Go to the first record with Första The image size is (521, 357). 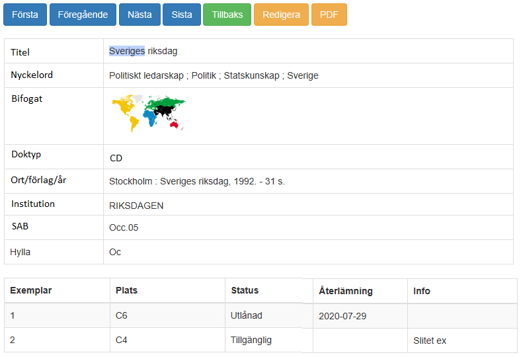(25, 15)
